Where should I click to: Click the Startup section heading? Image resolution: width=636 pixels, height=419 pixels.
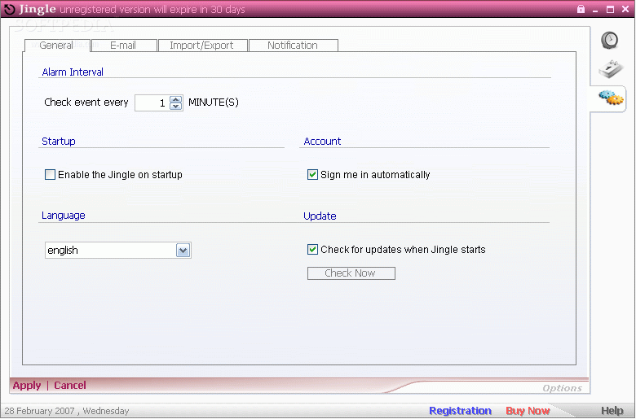[59, 142]
